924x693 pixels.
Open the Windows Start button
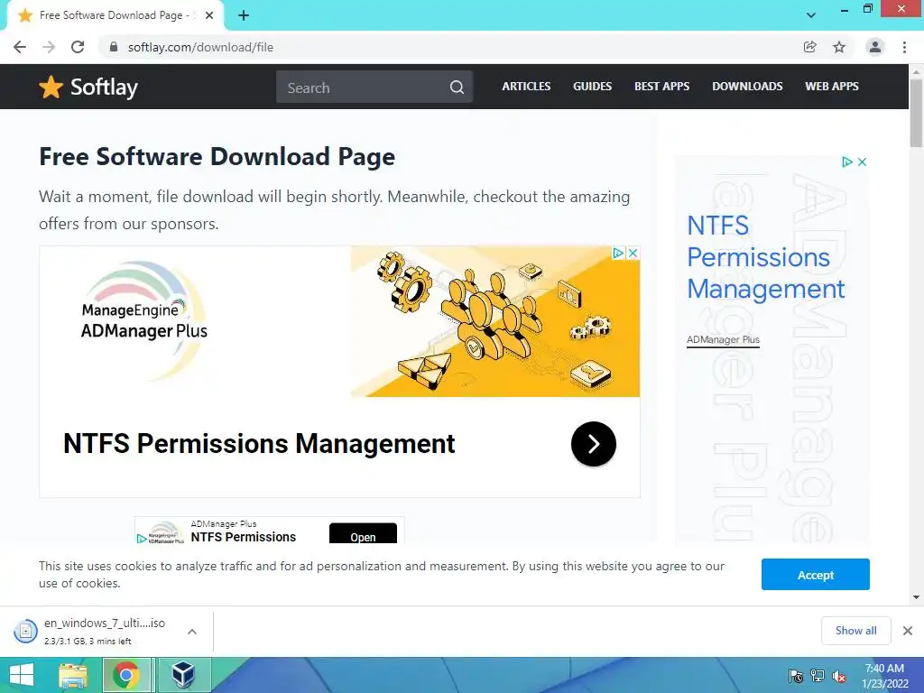click(x=22, y=675)
